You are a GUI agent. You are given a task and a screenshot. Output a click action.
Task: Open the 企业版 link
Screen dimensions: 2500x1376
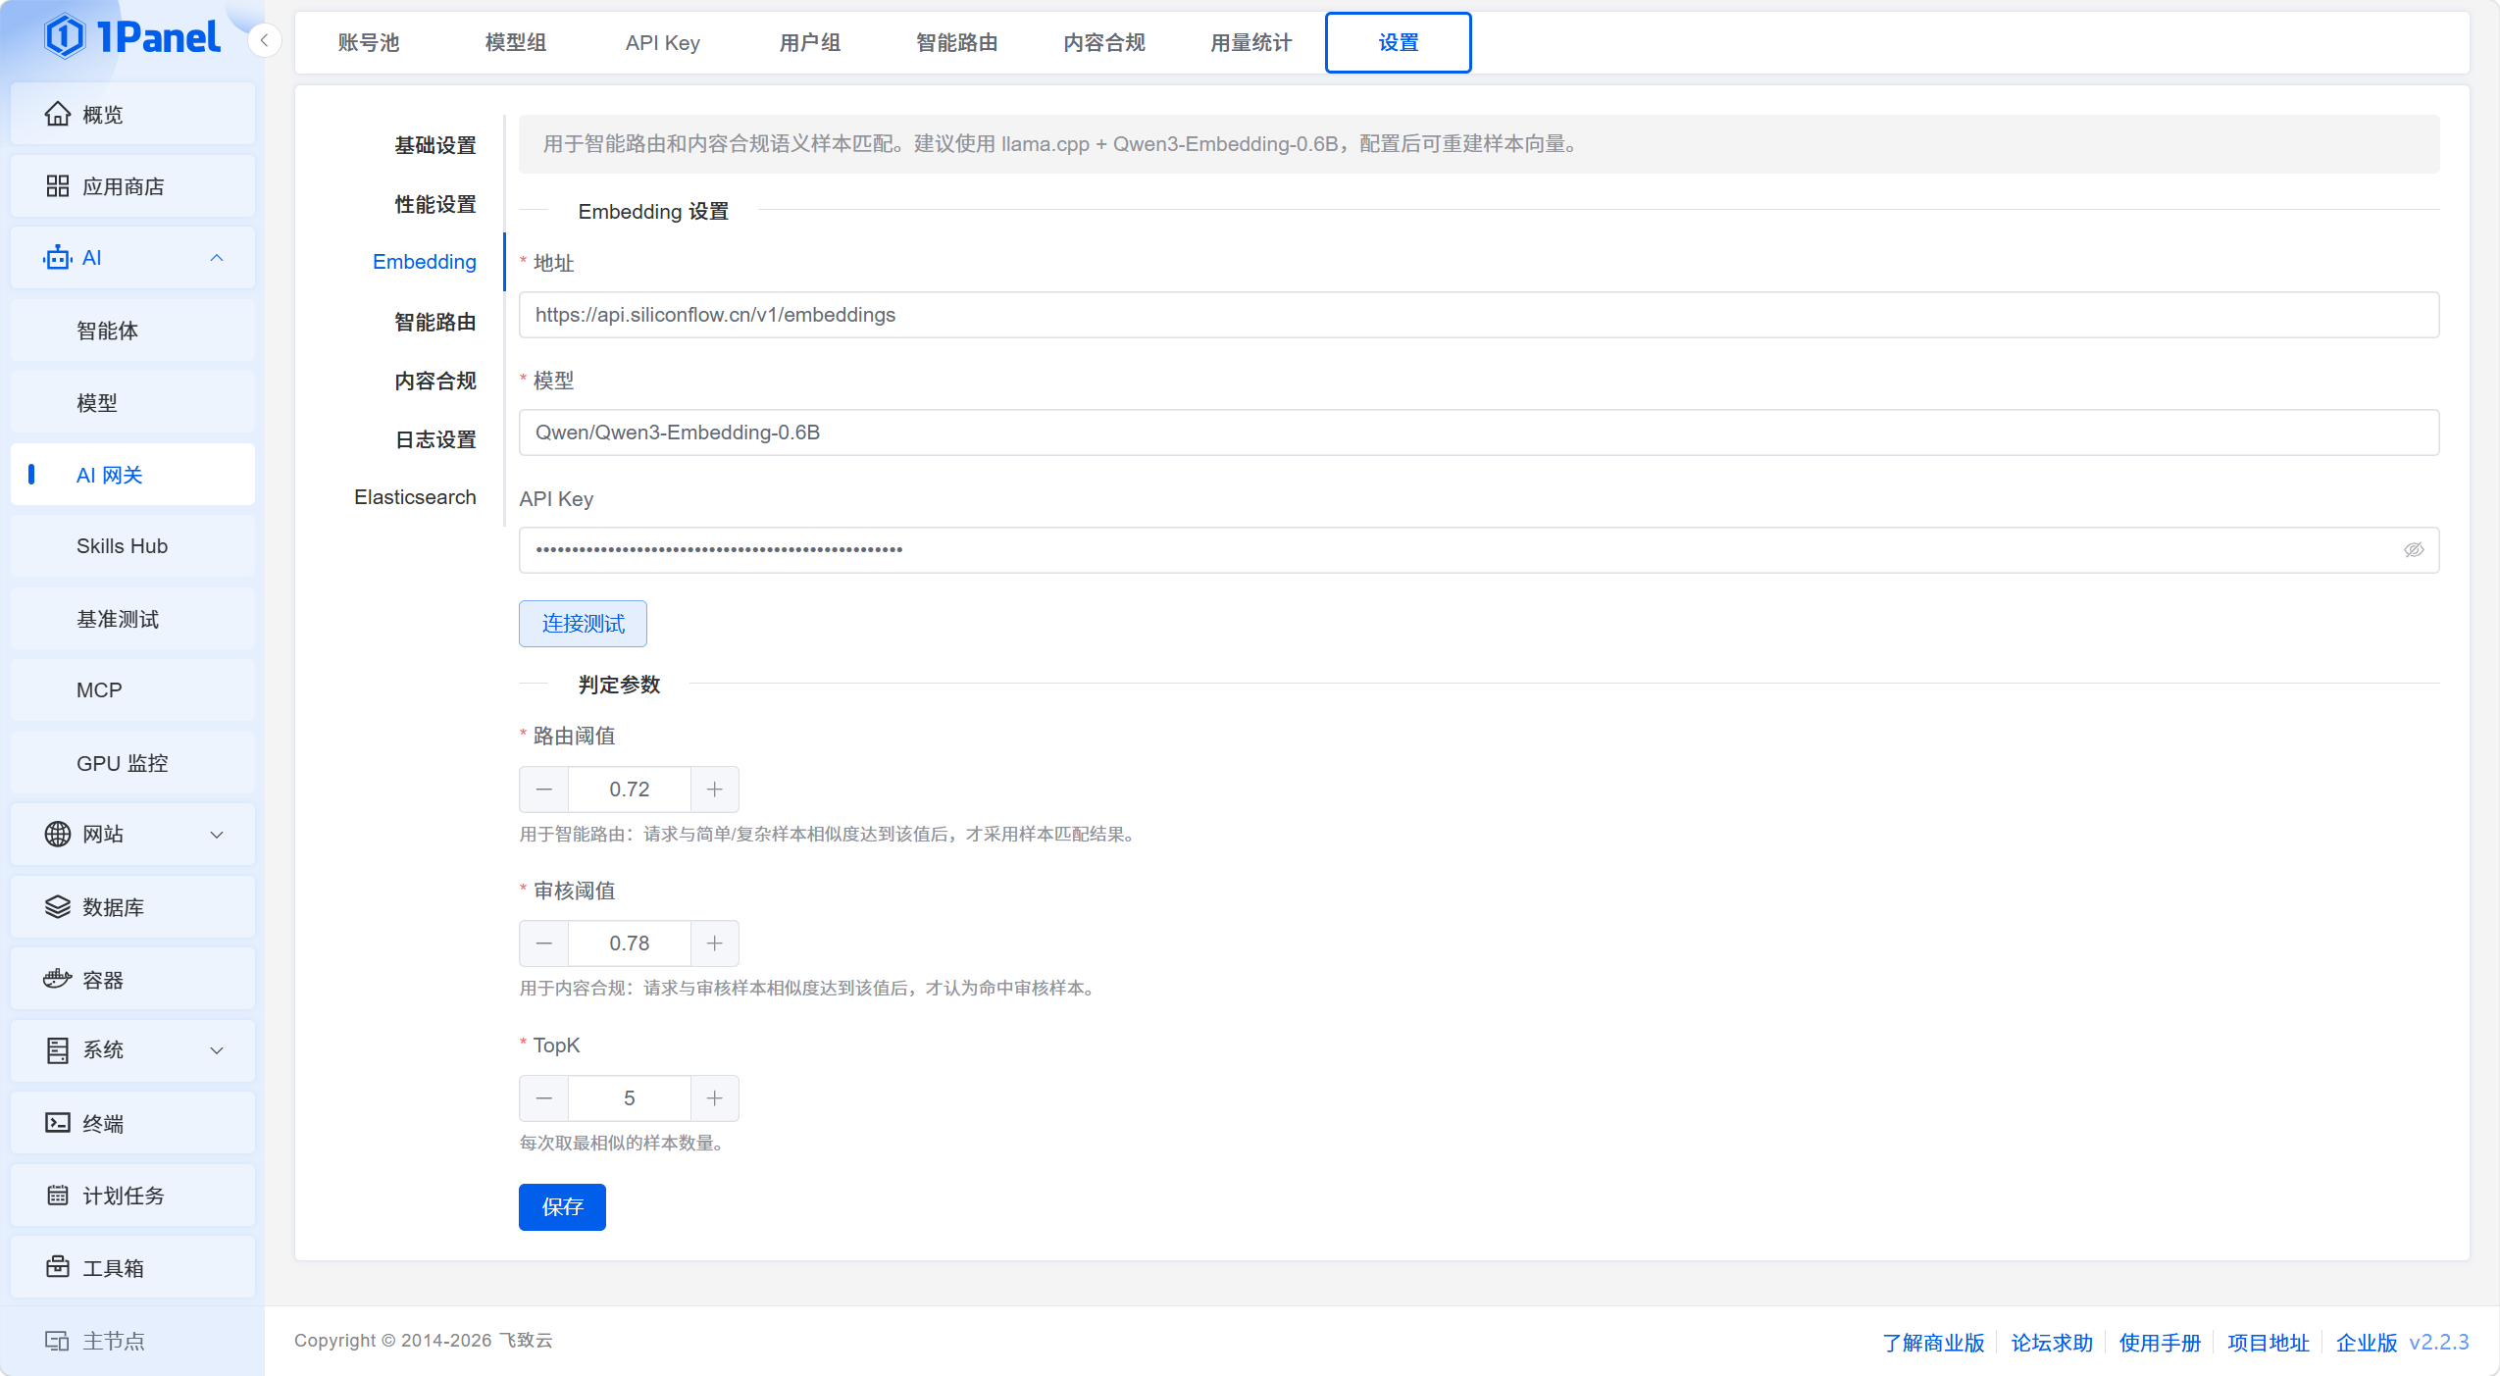(x=2366, y=1343)
